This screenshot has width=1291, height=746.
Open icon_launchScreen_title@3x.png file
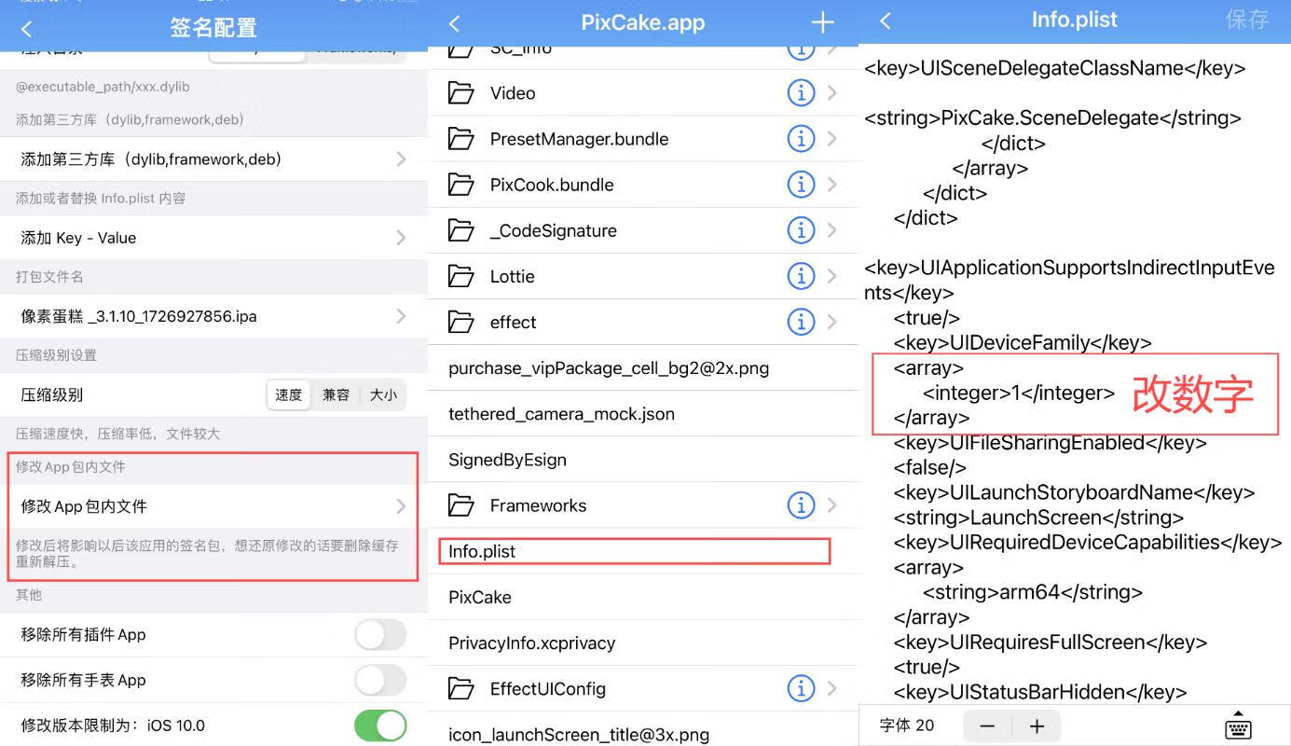642,734
